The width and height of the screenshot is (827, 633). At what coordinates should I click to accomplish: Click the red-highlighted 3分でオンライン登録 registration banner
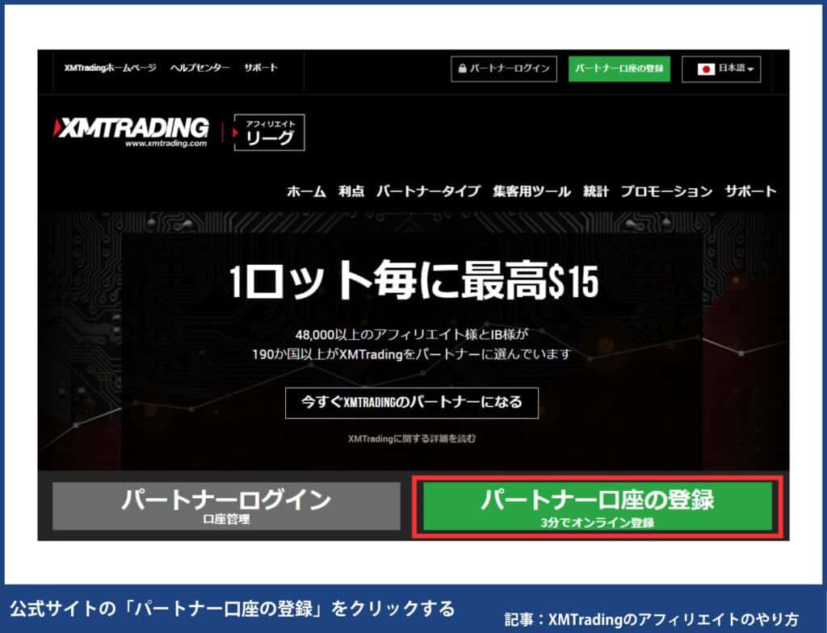598,508
